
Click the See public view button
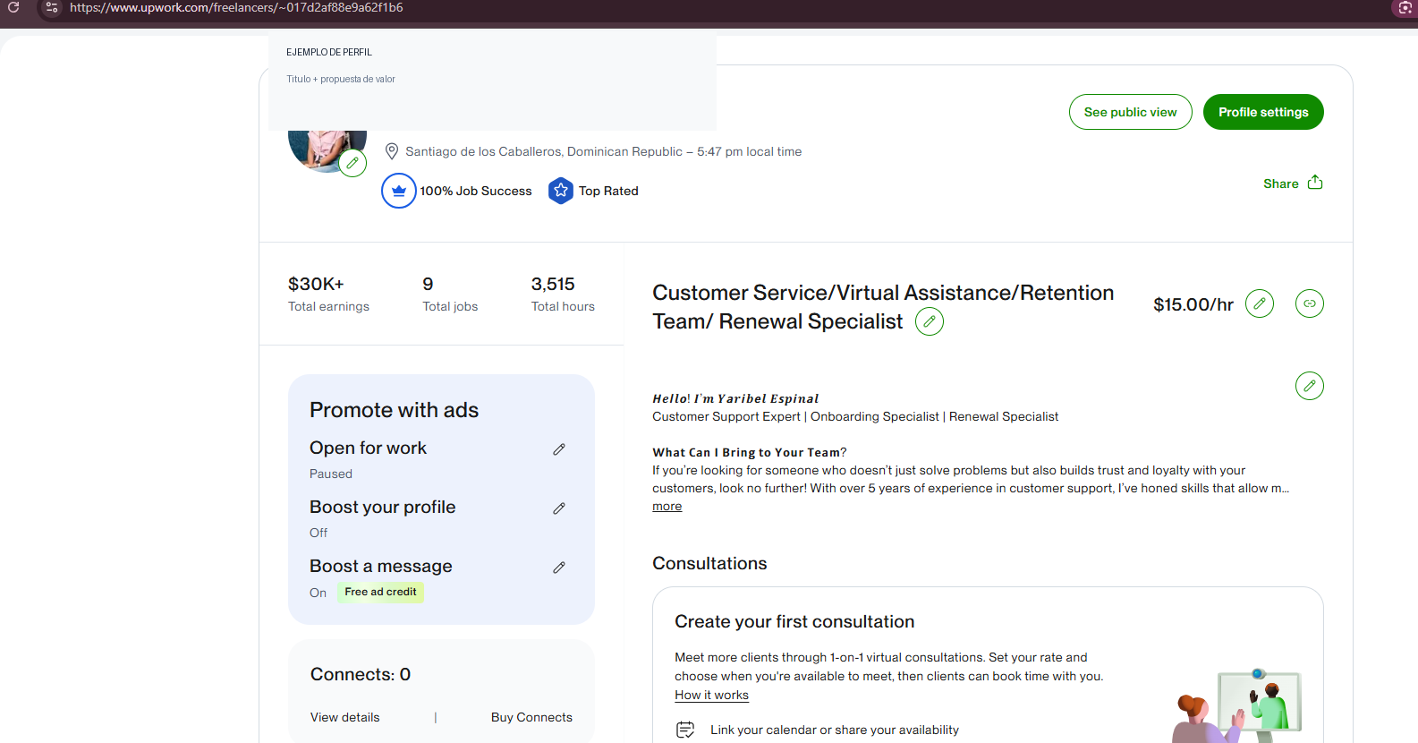click(1131, 112)
